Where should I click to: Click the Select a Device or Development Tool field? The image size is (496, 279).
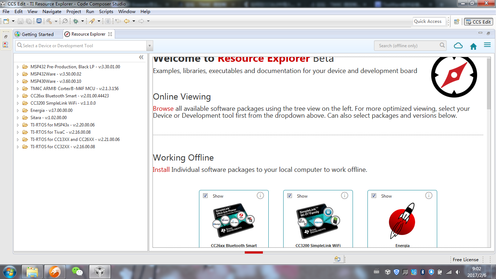tap(81, 46)
